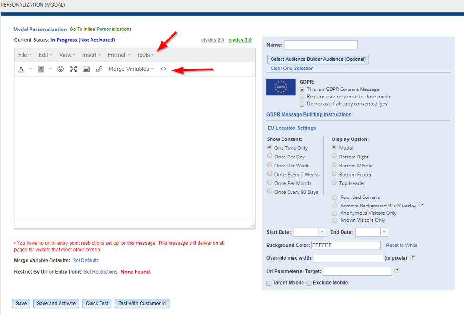Viewport: 464px width, 315px height.
Task: Uncheck This is a GDPR Consent Message
Action: coord(302,89)
